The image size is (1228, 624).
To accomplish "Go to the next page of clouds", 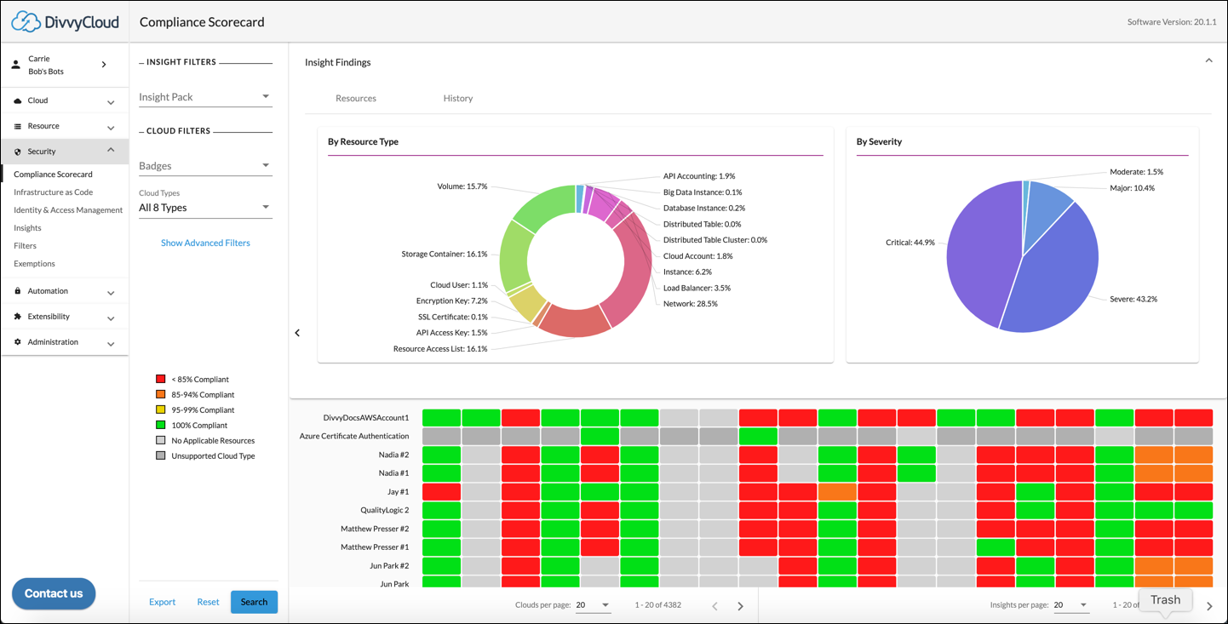I will pos(740,605).
